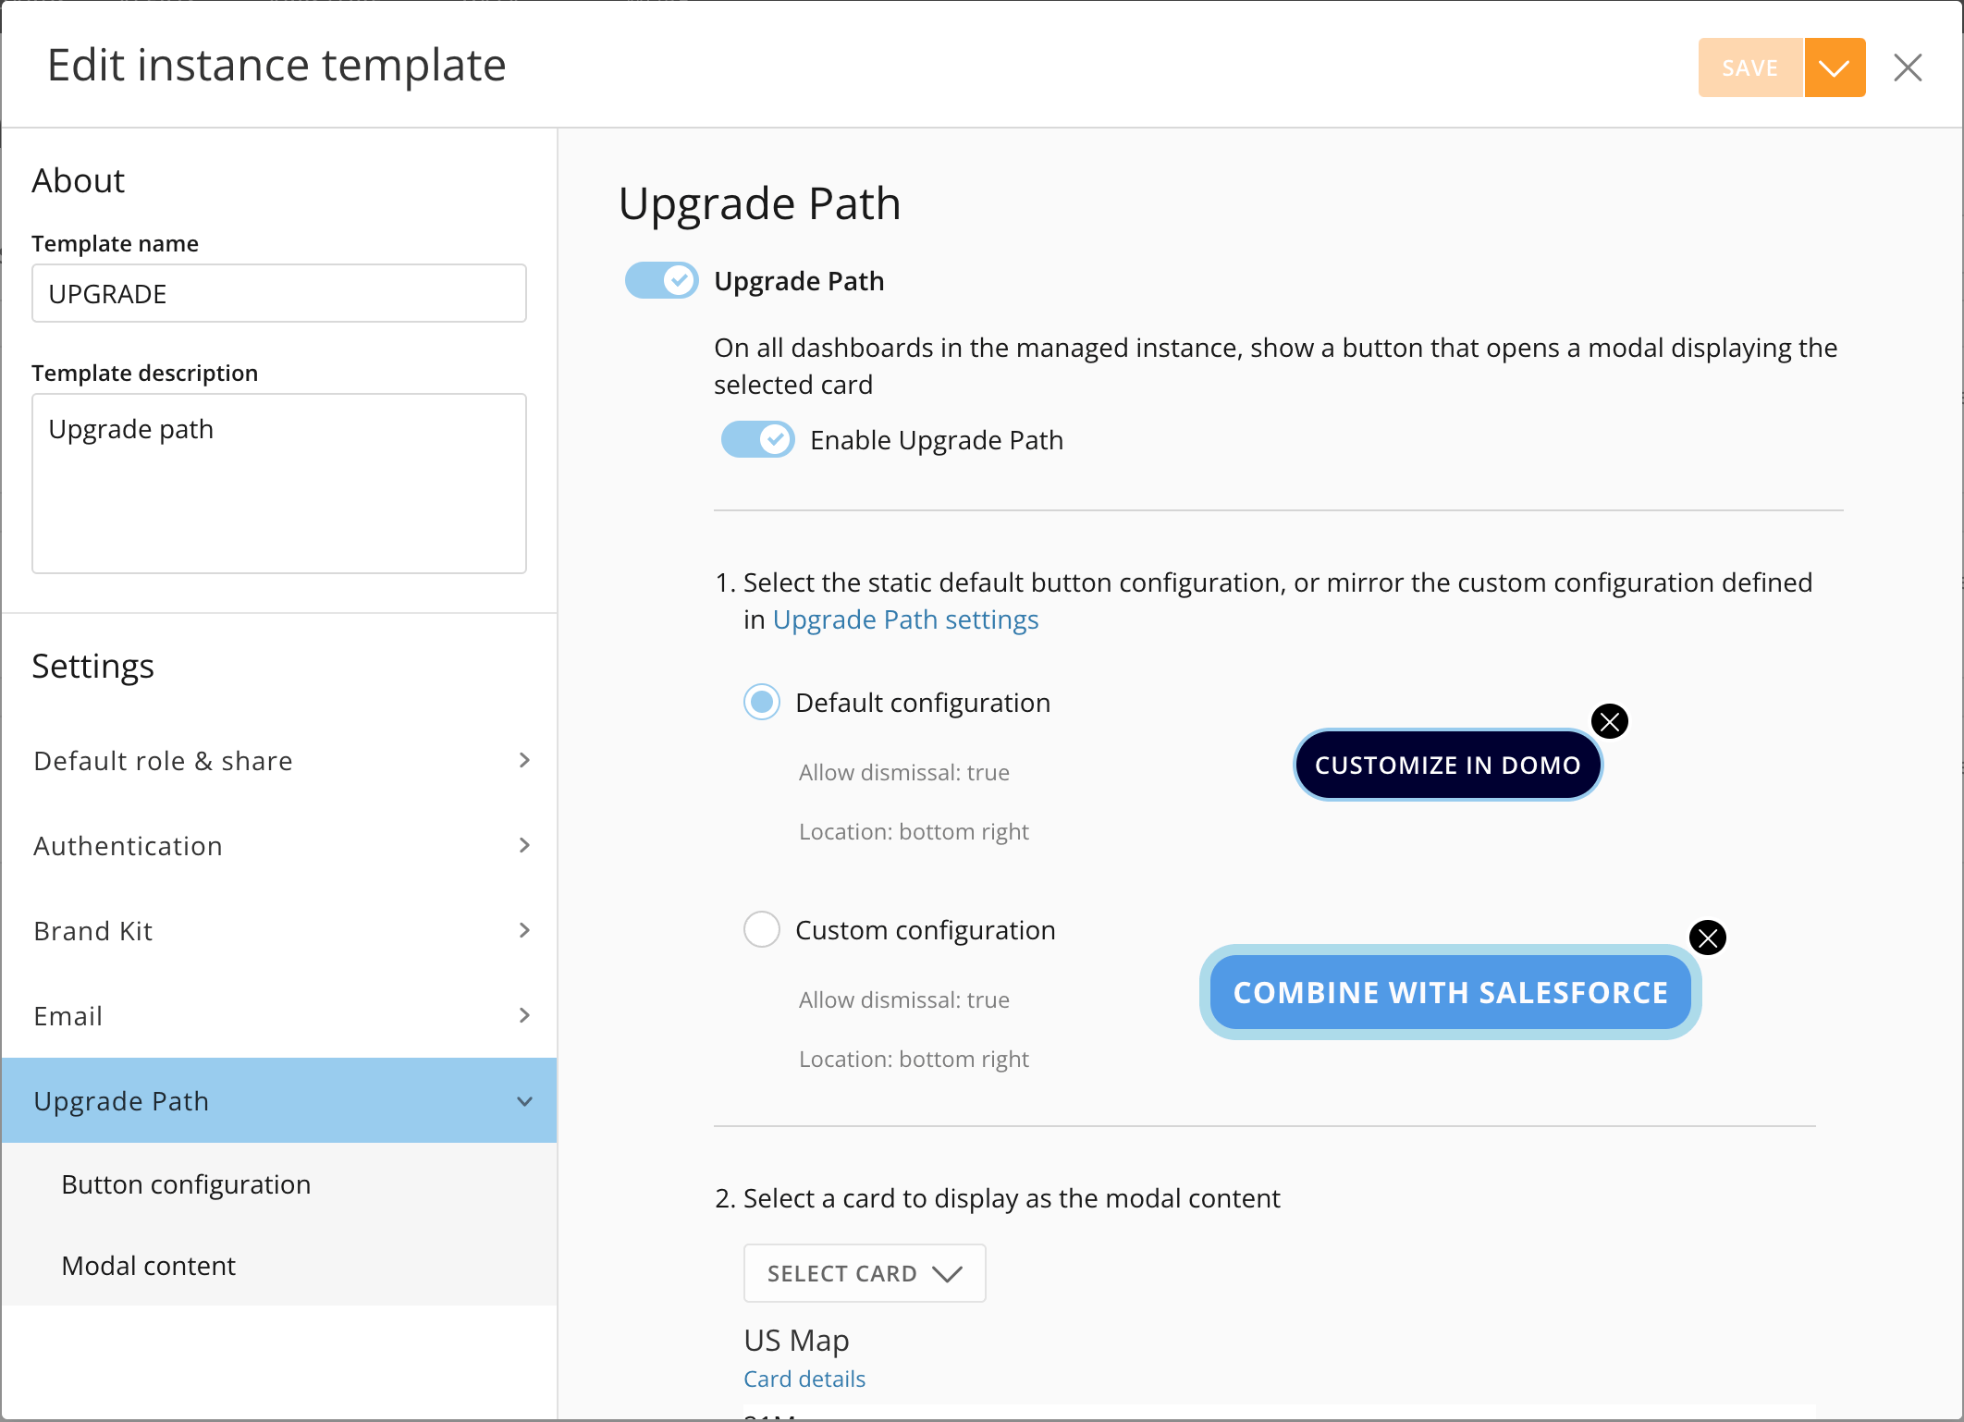Screen dimensions: 1964x1422
Task: Expand the Brand Kit chevron
Action: 524,930
